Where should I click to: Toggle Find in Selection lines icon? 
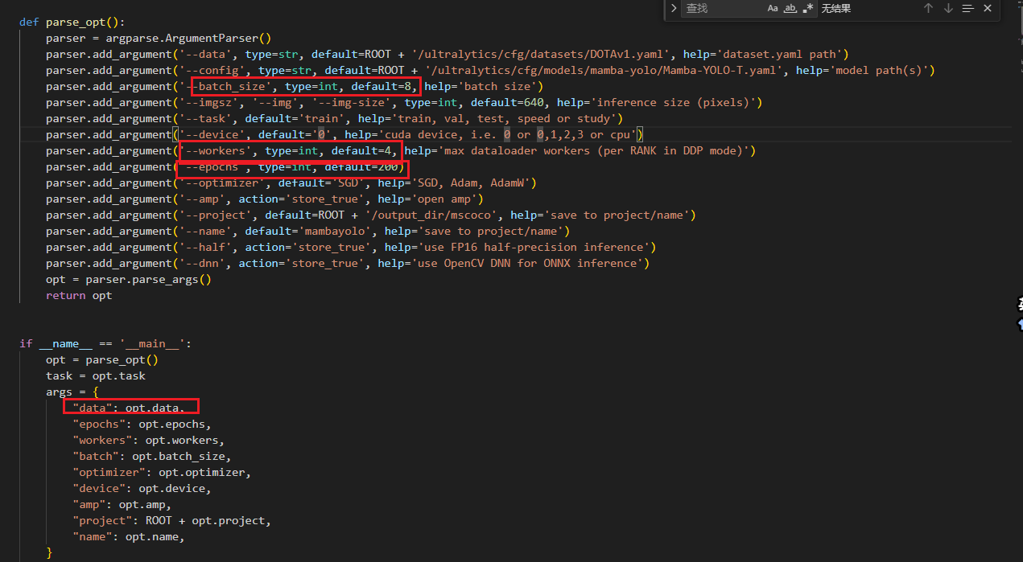coord(968,8)
